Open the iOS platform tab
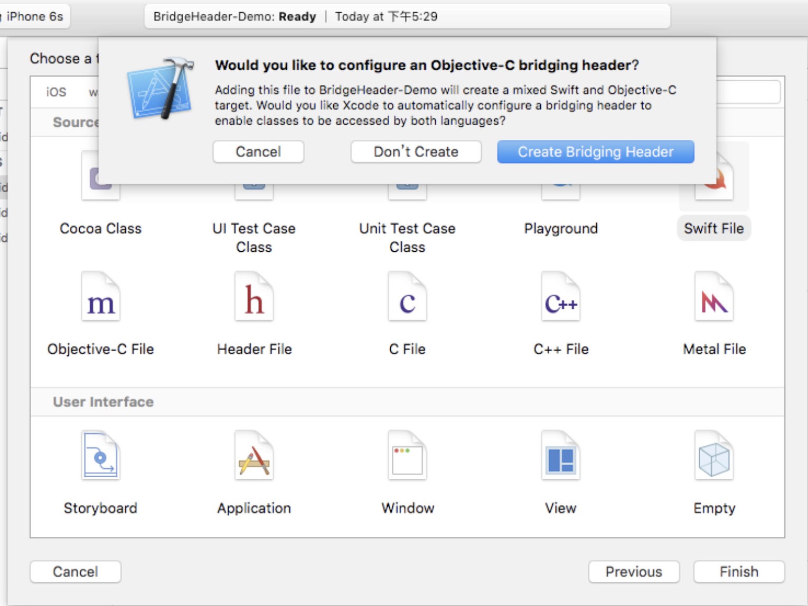 56,92
